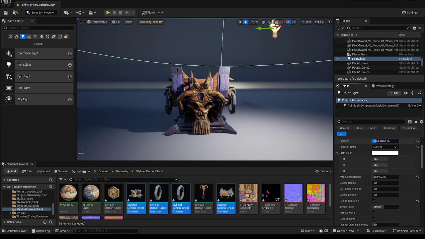Open the scale snap 0.25 value menu

309,22
